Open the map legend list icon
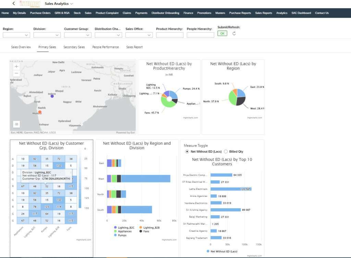Viewport: 351px width, 258px height. pos(16,124)
